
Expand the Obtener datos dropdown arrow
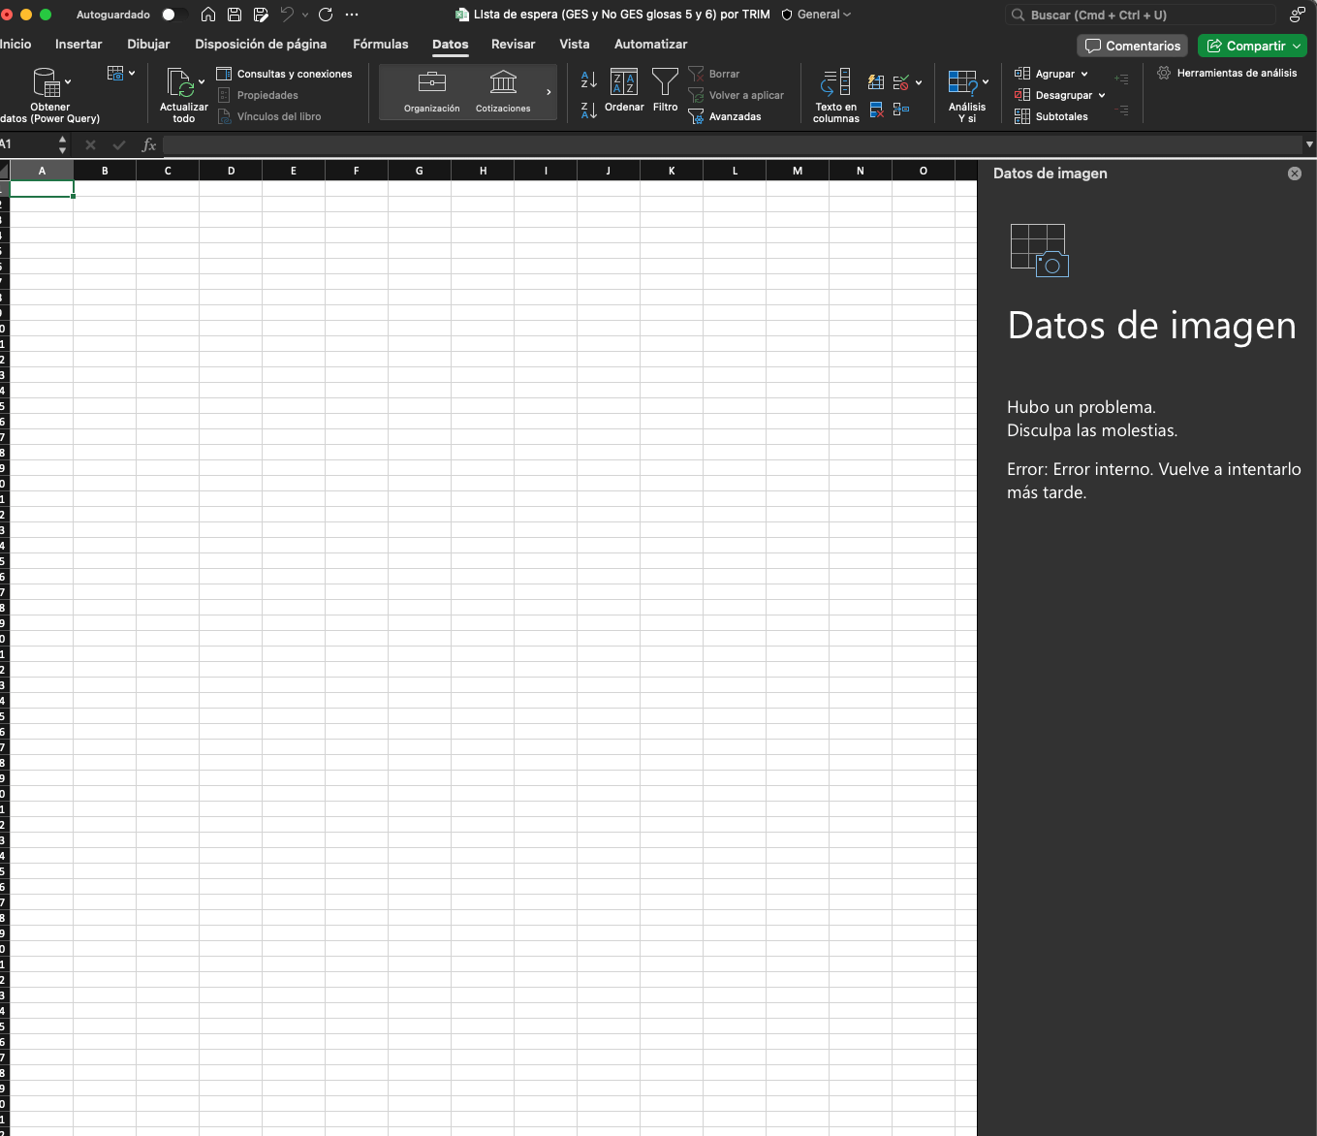tap(68, 82)
